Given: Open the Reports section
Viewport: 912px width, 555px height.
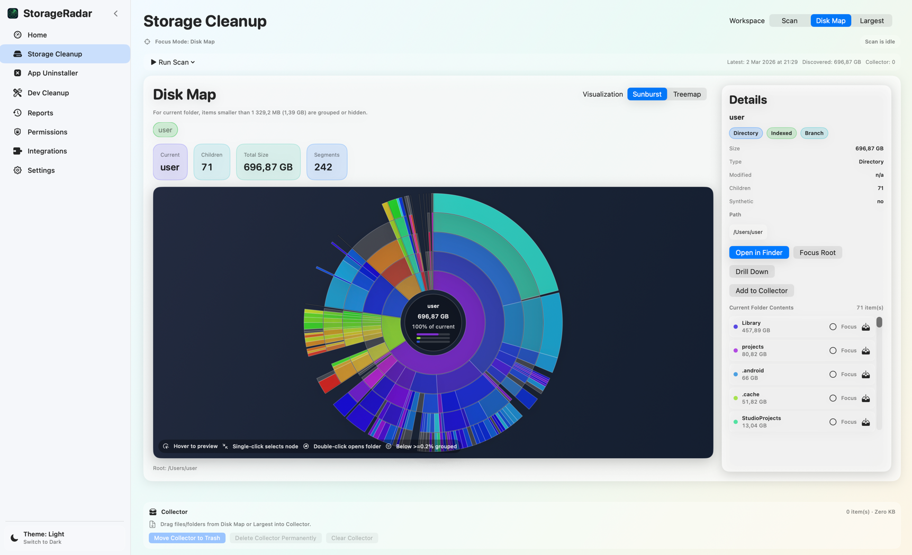Looking at the screenshot, I should point(40,113).
